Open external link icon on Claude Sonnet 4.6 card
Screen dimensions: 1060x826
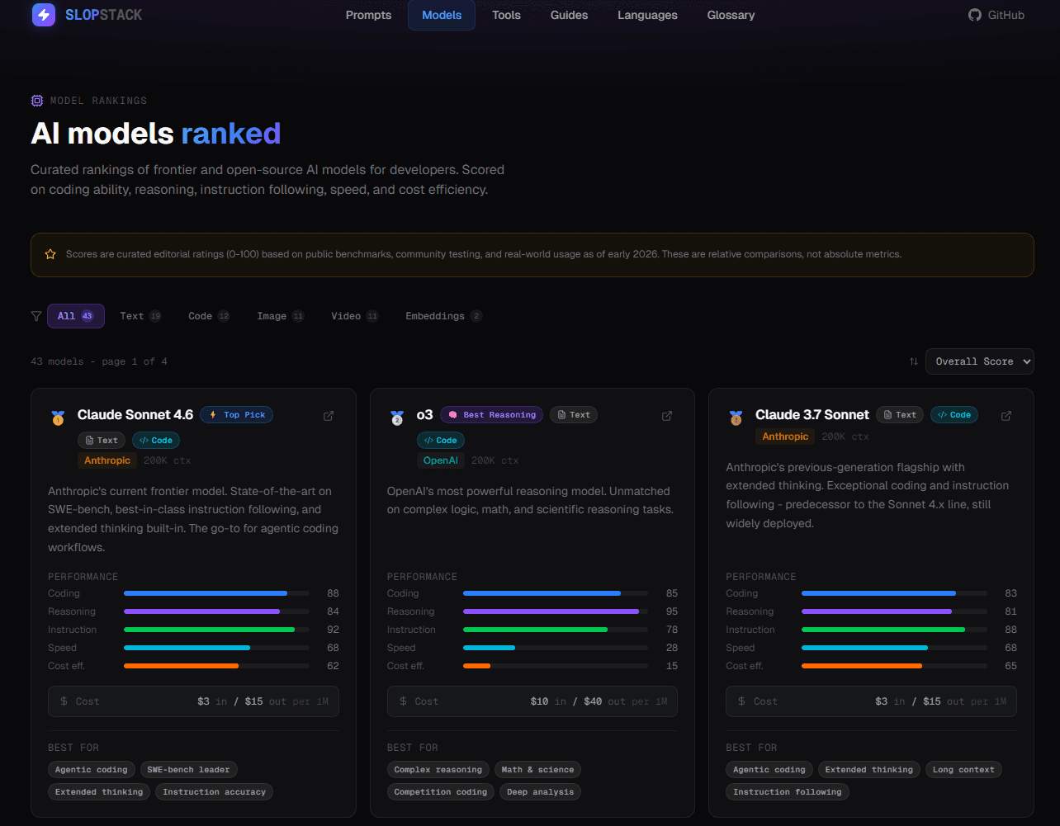[329, 416]
